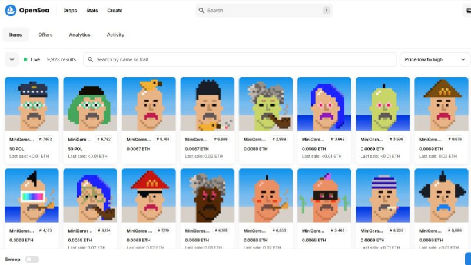Switch to the Analytics tab
Image resolution: width=471 pixels, height=265 pixels.
(79, 35)
